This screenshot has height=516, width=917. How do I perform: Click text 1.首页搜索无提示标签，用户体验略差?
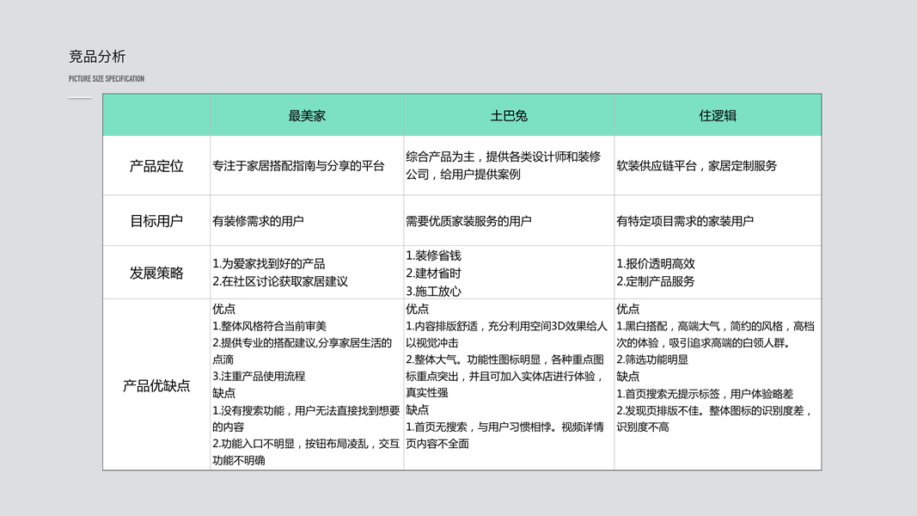[705, 394]
